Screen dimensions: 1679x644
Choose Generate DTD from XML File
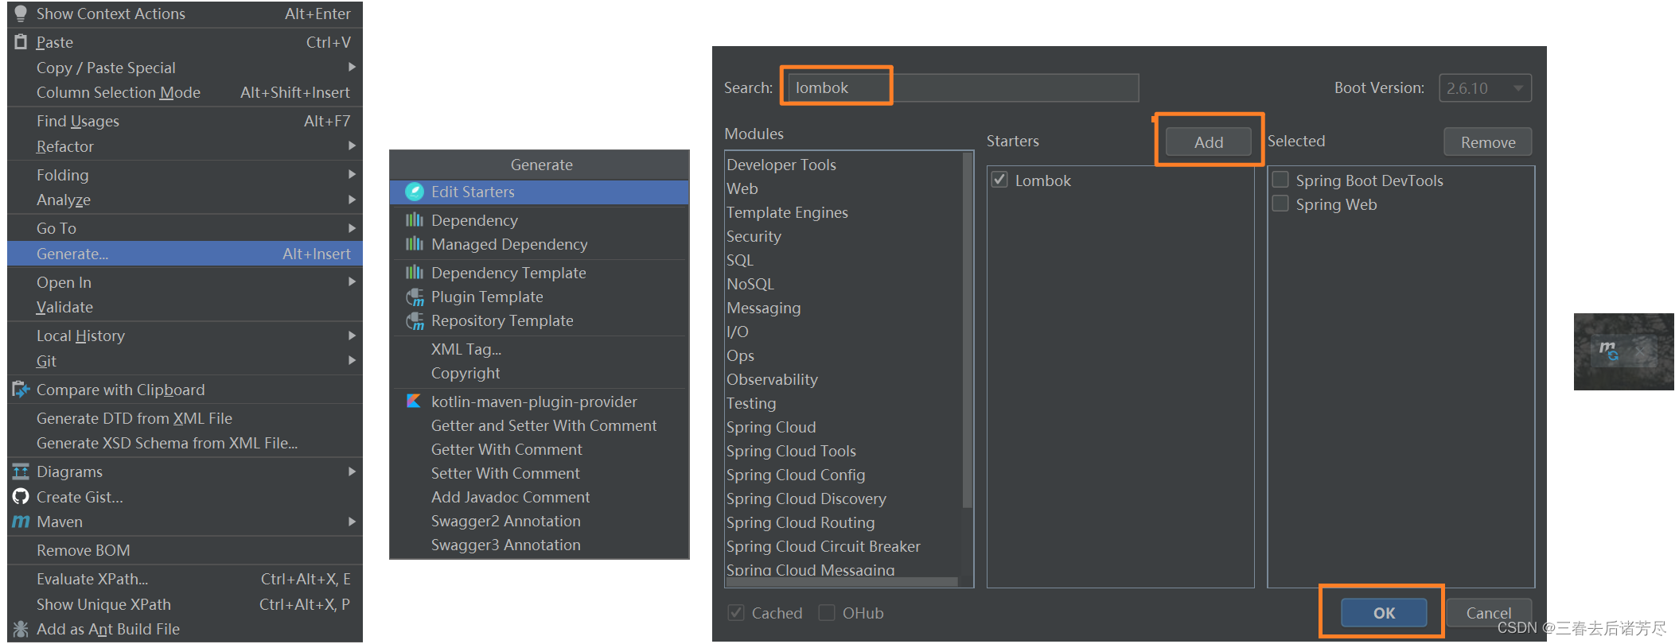point(185,418)
